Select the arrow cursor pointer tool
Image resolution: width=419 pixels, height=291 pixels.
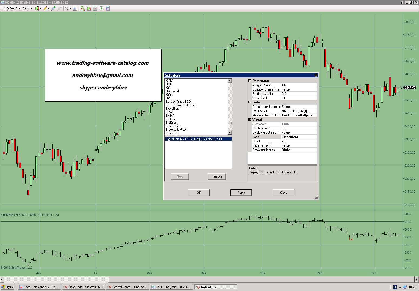tap(67, 8)
